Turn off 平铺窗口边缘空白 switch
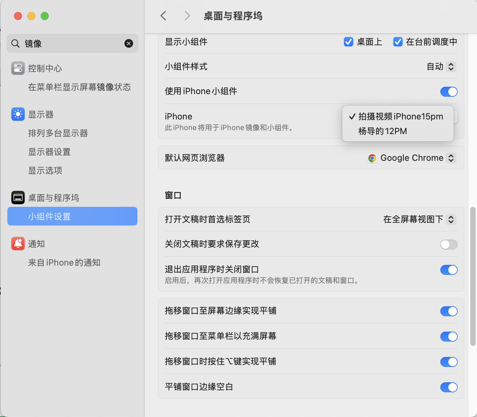The image size is (477, 417). click(x=449, y=387)
